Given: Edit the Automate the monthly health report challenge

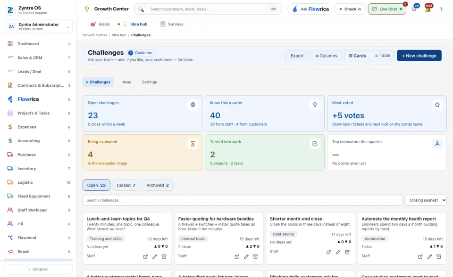Looking at the screenshot, I should 429,257.
